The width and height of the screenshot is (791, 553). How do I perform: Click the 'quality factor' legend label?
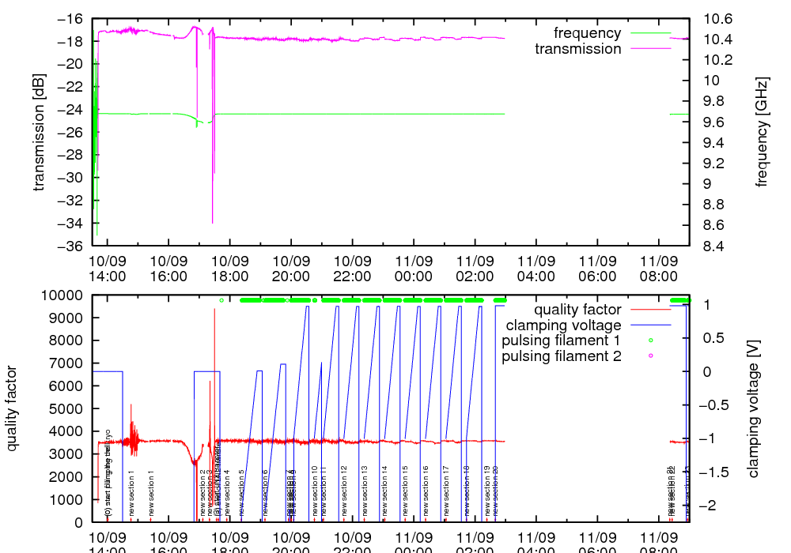(x=577, y=310)
